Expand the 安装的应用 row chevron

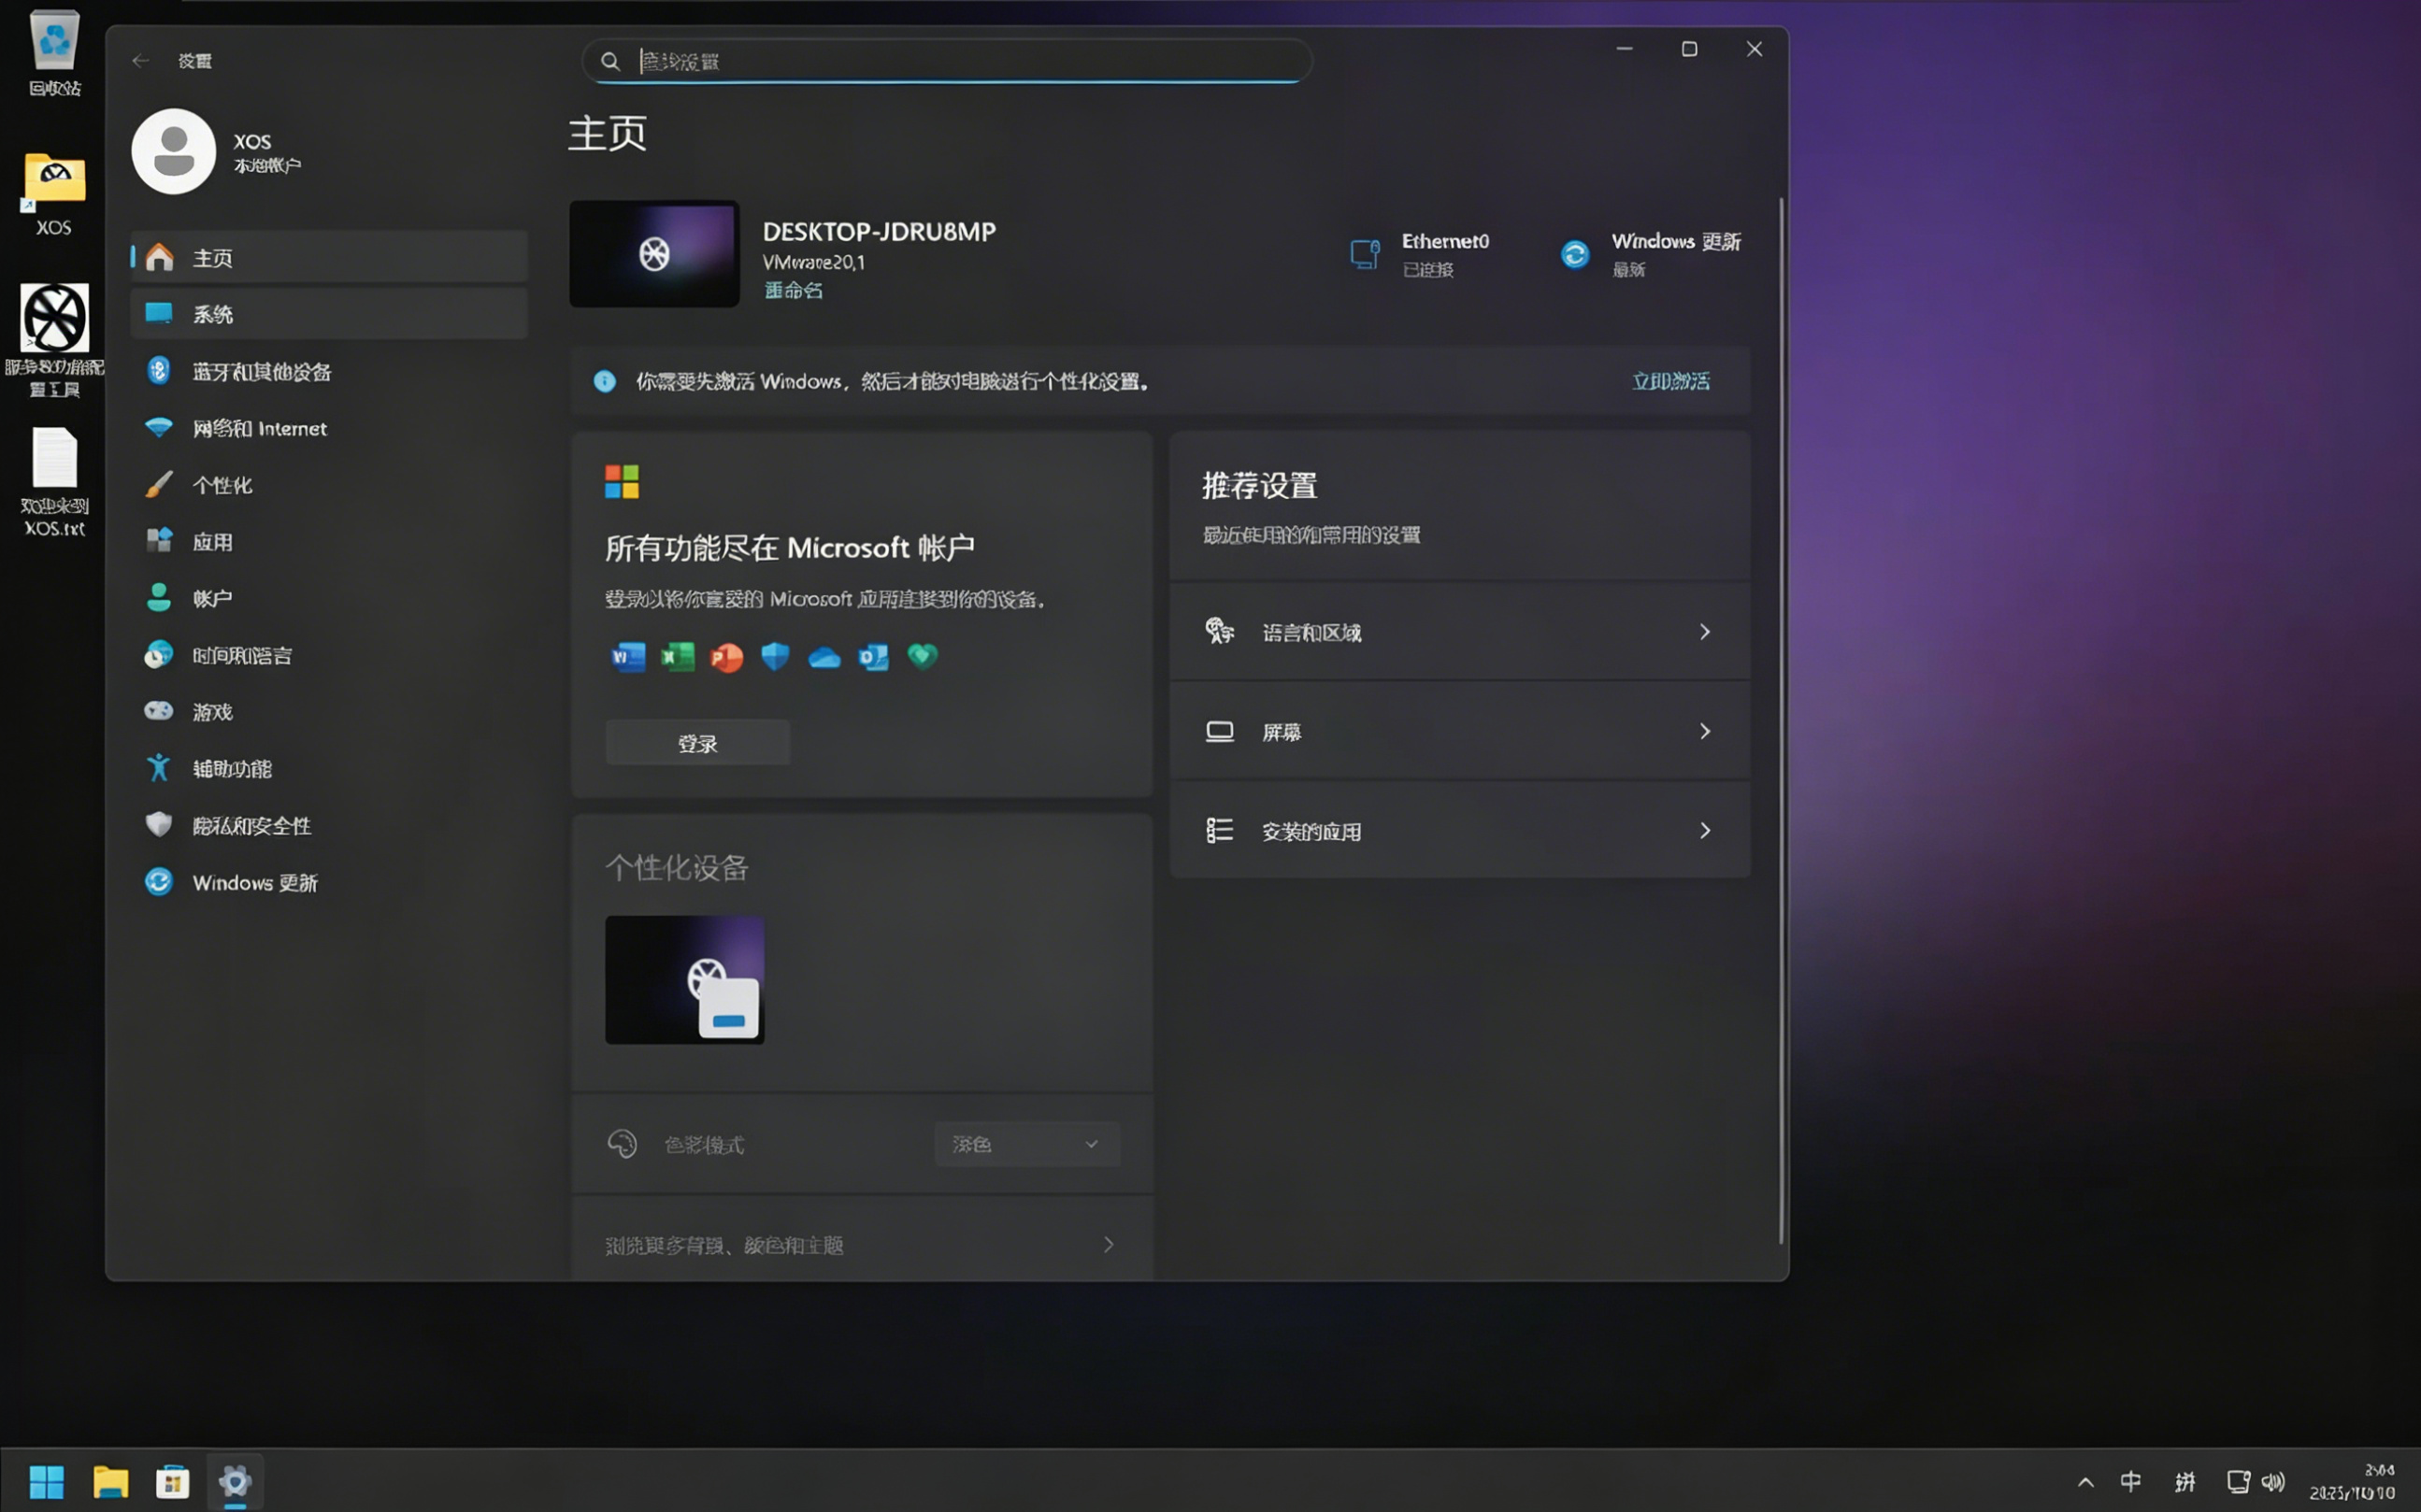point(1705,830)
